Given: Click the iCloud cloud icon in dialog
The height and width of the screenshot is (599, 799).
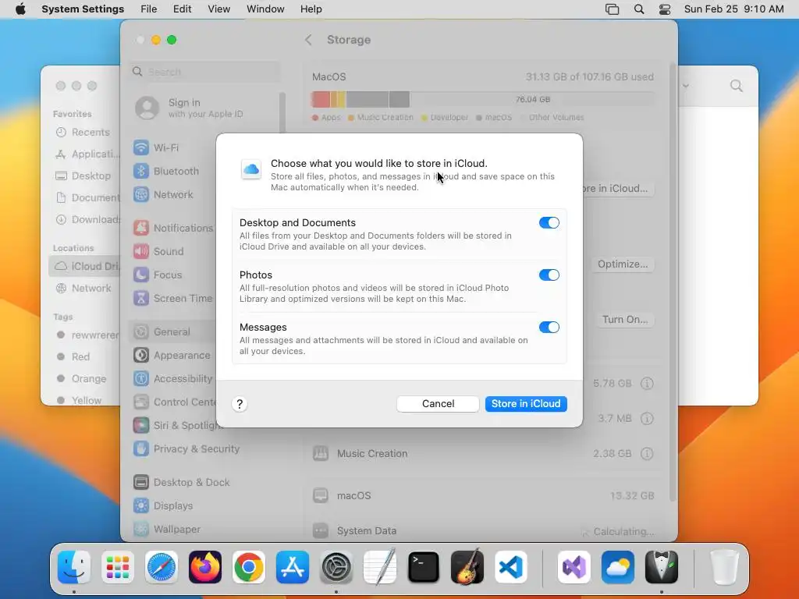Looking at the screenshot, I should tap(250, 169).
